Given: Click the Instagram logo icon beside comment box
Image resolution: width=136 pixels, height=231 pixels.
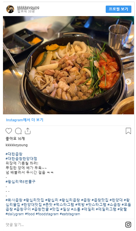Looking at the screenshot, I should click(x=128, y=224).
